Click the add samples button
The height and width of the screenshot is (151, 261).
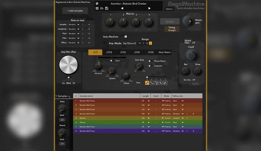75,11
